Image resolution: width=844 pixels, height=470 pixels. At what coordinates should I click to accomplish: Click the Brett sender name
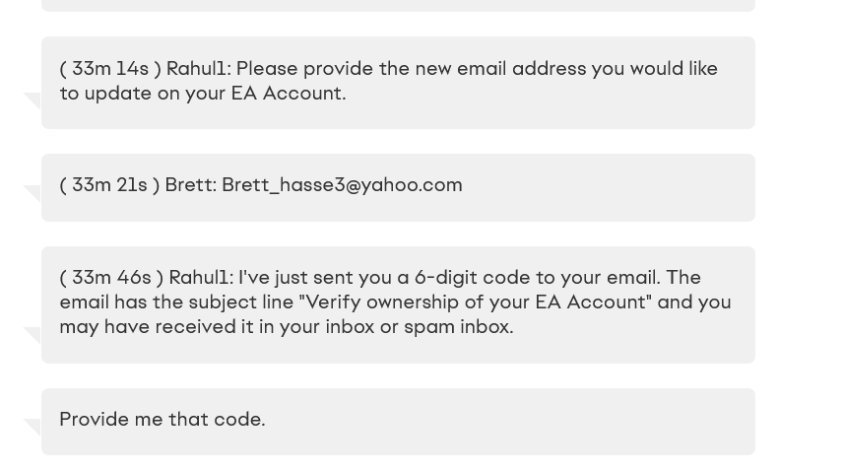189,185
